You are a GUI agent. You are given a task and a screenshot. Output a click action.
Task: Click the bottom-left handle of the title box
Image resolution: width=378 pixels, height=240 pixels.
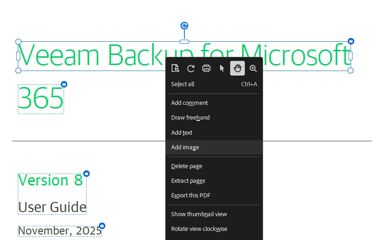pos(18,71)
